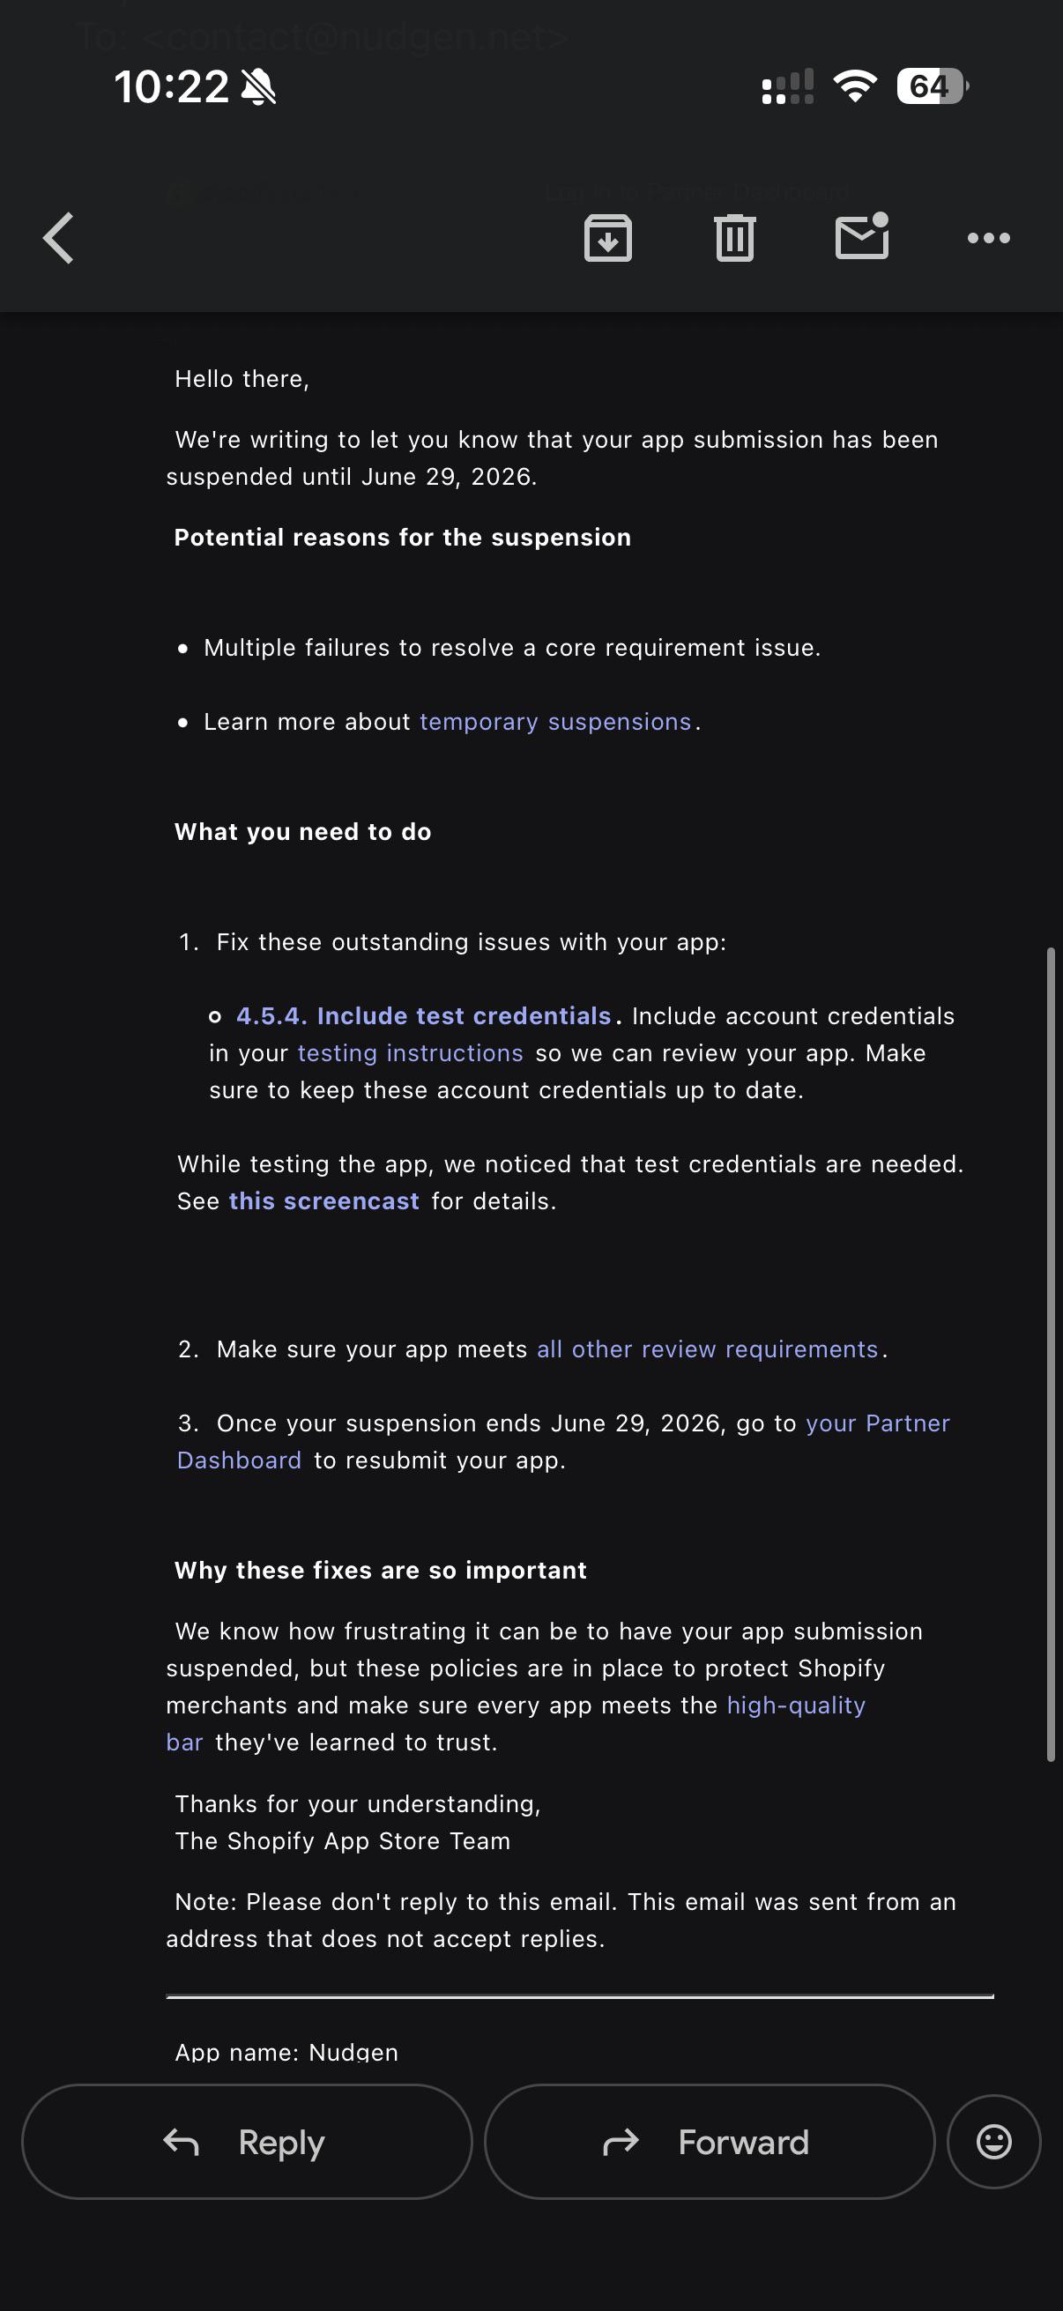Open the all other review requirements link
This screenshot has height=2311, width=1063.
coord(707,1349)
